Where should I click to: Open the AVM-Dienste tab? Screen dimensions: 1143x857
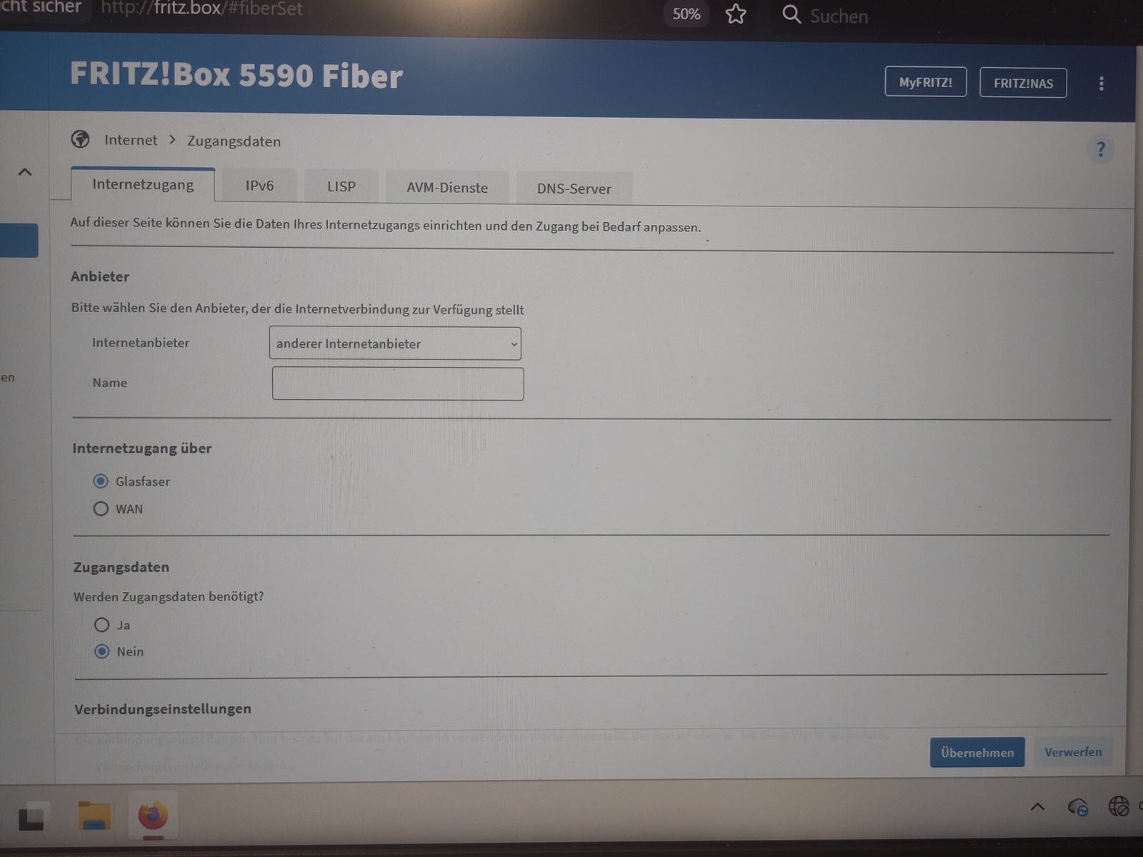447,188
